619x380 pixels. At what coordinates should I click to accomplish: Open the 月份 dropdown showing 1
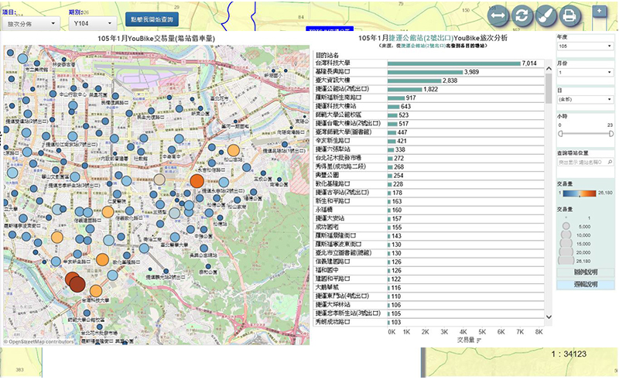click(585, 73)
